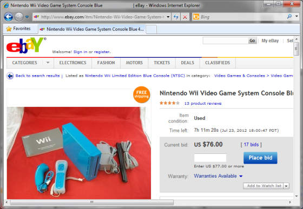Click the register link
Viewport: 303px width, 209px height.
[102, 52]
